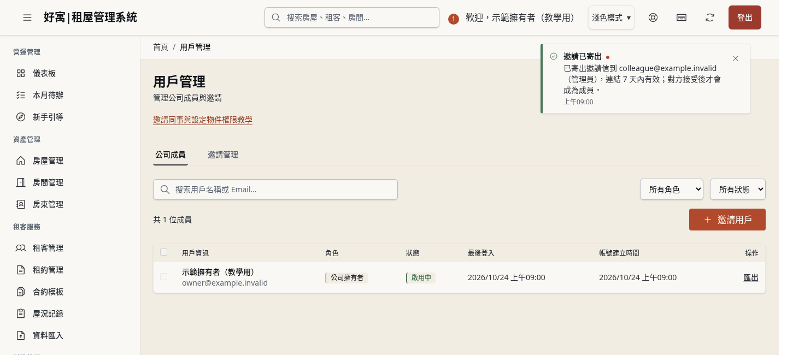
Task: Click the 共 1 位成員 count text
Action: (172, 220)
